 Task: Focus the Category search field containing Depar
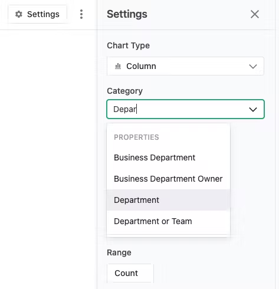point(185,109)
